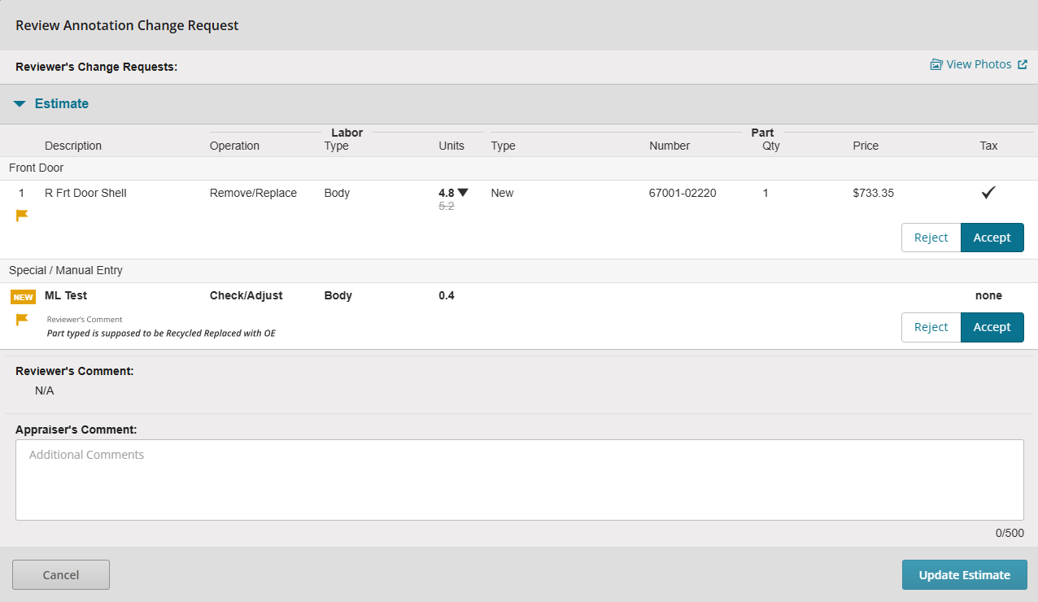Click the Cancel button
This screenshot has width=1038, height=602.
[60, 574]
